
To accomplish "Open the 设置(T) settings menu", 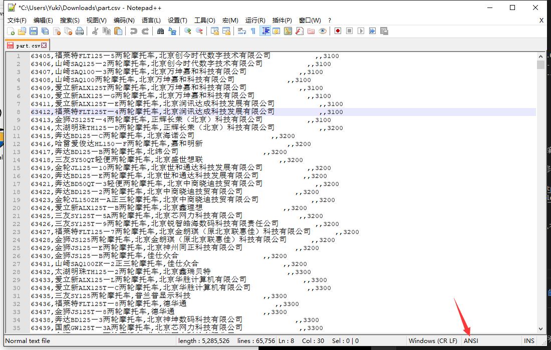I will tap(177, 20).
